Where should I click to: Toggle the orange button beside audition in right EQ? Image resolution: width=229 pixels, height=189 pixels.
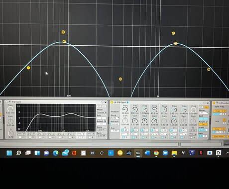point(207,107)
